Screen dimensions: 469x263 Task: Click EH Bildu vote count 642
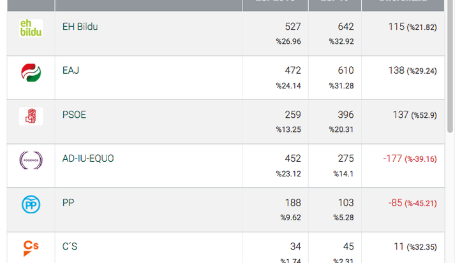tap(346, 27)
